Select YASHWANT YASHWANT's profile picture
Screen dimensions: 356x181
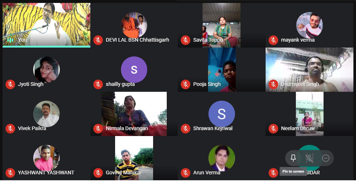click(x=46, y=158)
